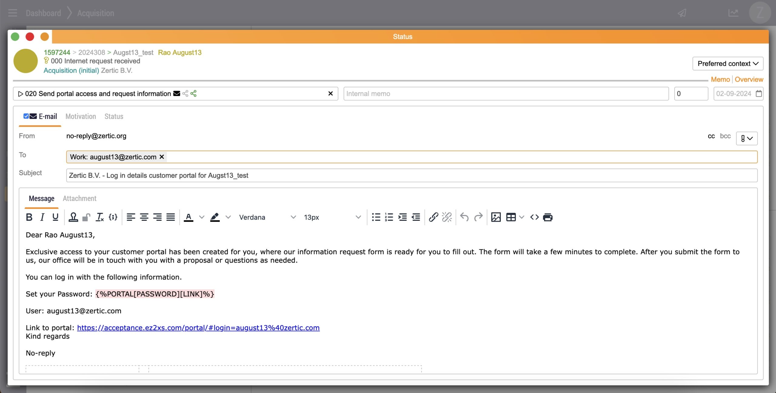Click the Overview link

[749, 79]
